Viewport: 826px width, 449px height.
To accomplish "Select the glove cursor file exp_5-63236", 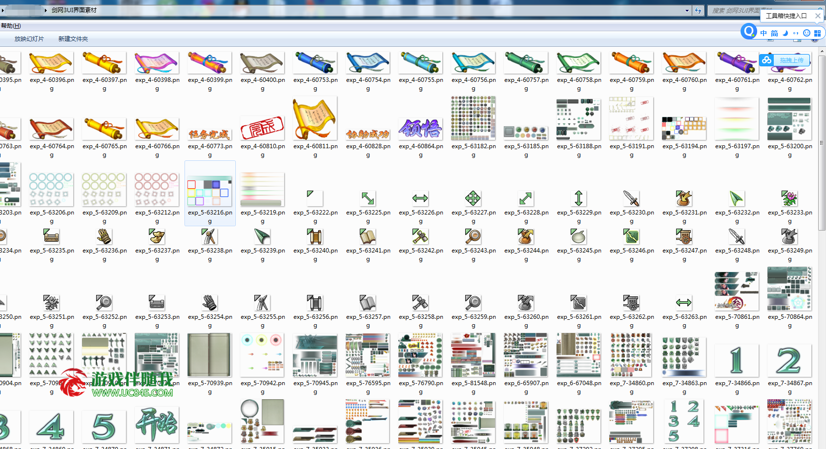I will click(x=104, y=236).
